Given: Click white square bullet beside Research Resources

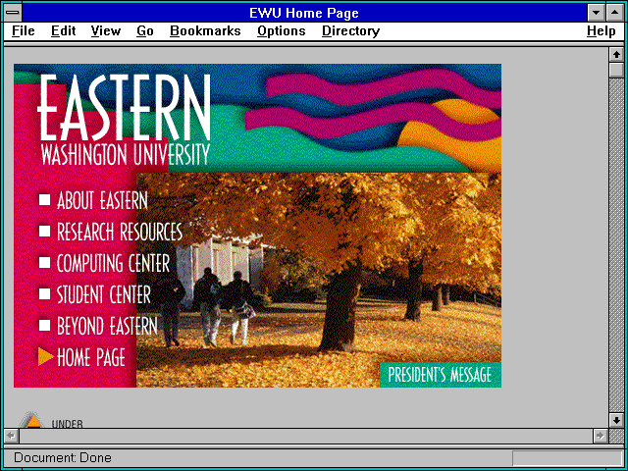Looking at the screenshot, I should [x=44, y=231].
